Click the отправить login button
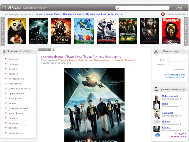 tap(179, 70)
